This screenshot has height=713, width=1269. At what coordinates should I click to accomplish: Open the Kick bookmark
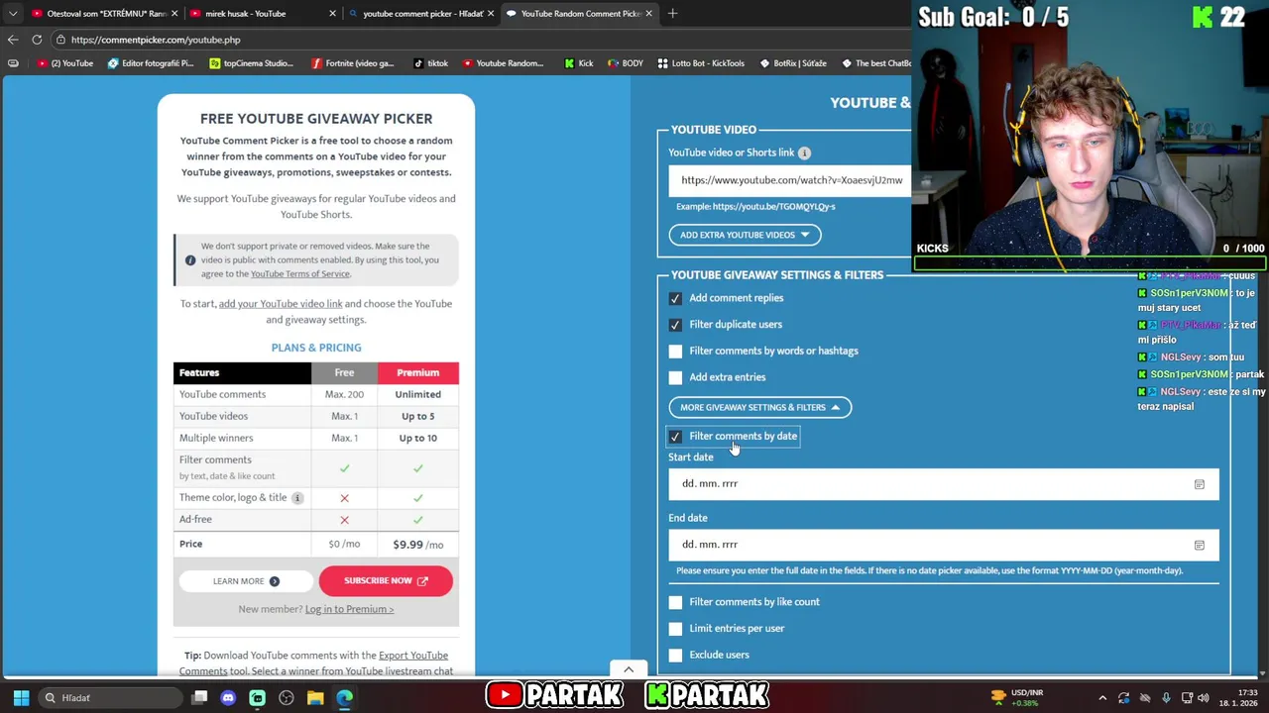578,63
